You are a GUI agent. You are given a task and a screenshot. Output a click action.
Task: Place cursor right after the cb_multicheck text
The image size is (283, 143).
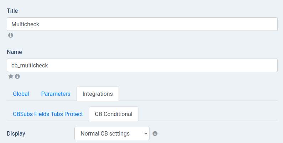(48, 66)
